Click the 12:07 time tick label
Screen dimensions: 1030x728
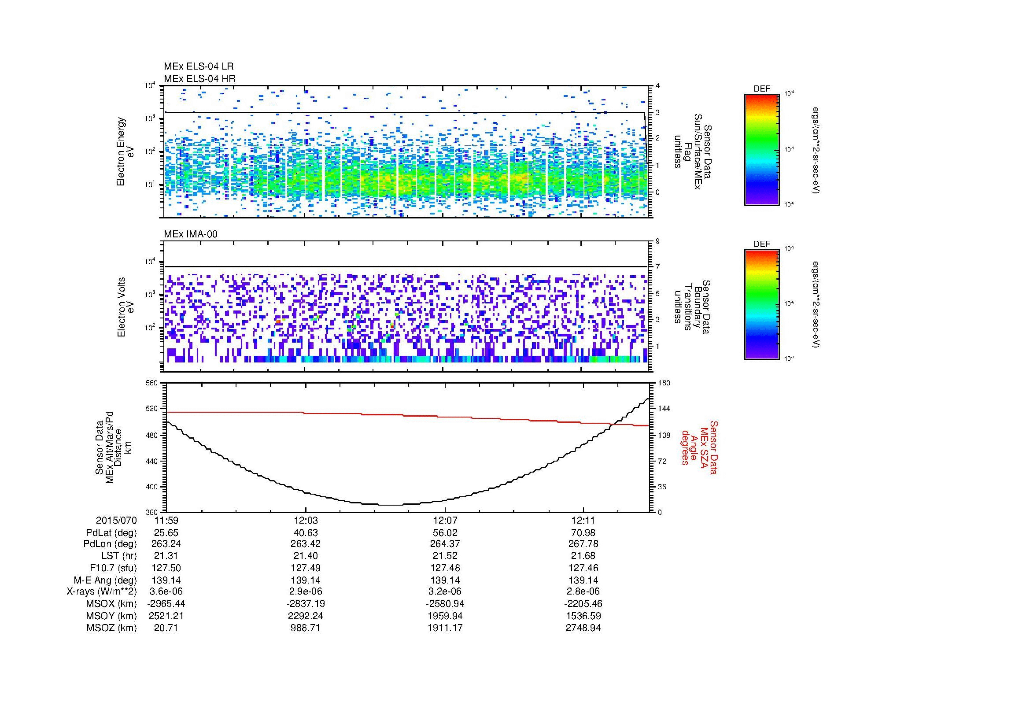445,520
